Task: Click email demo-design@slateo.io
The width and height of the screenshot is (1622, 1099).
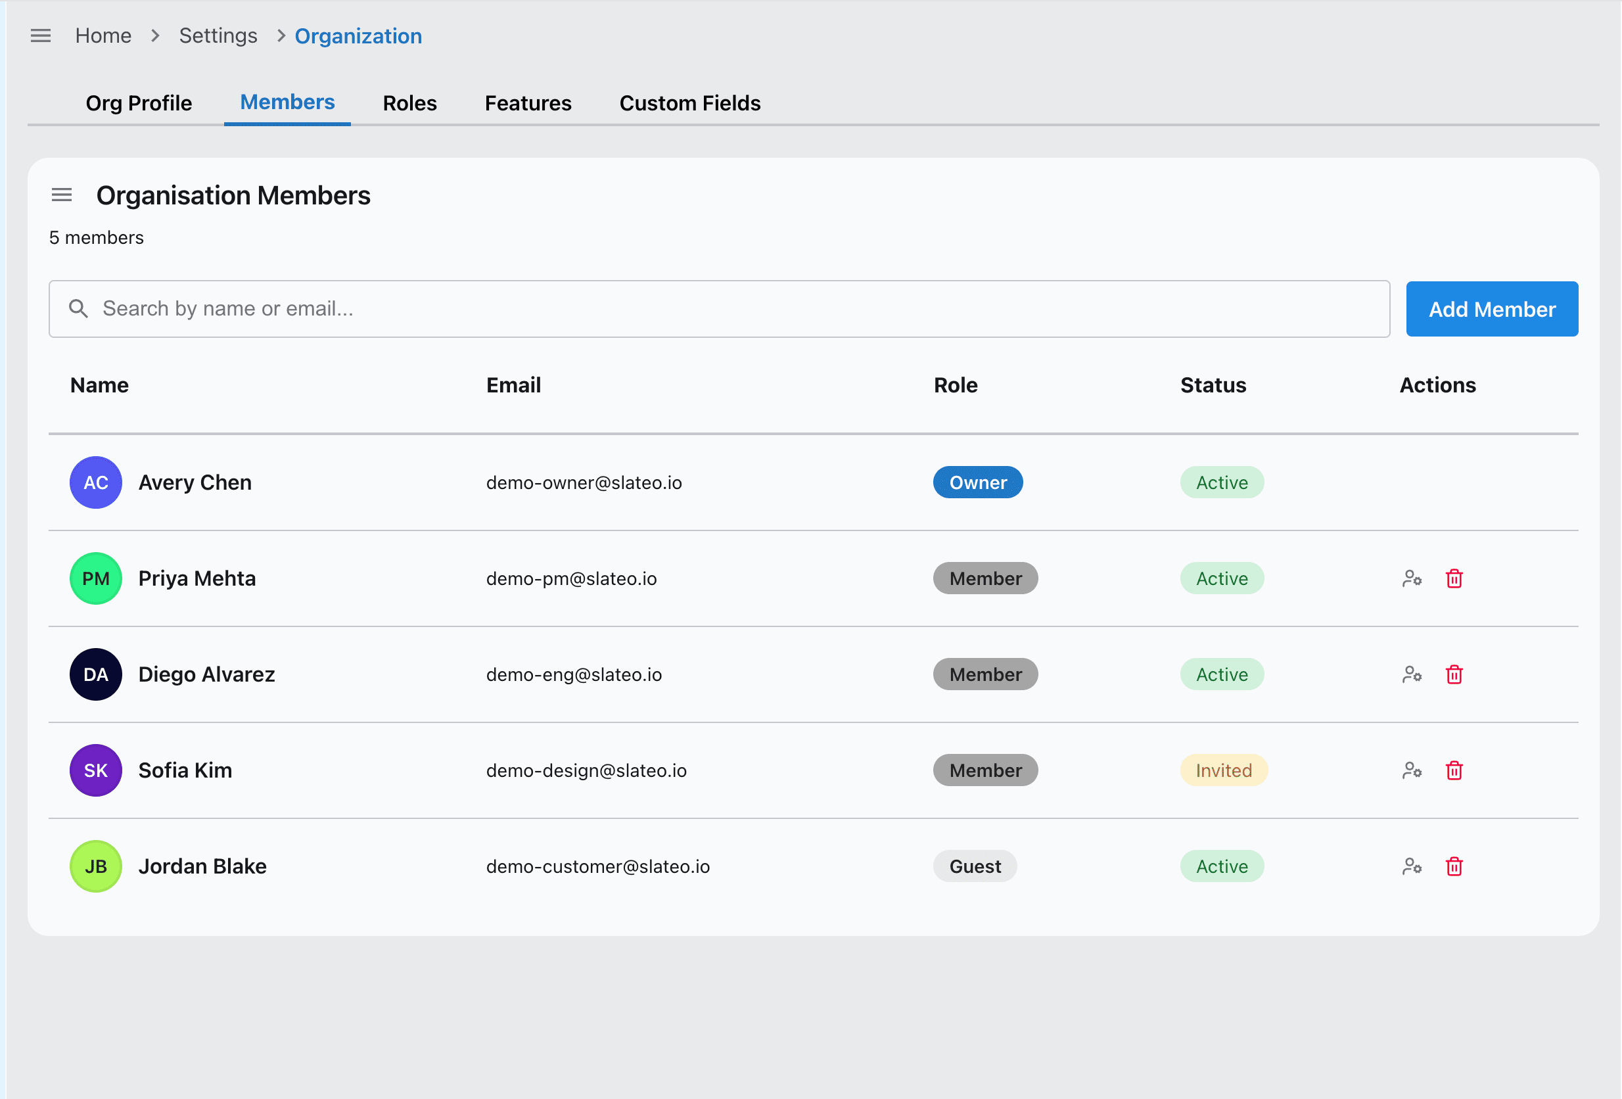Action: pyautogui.click(x=587, y=771)
